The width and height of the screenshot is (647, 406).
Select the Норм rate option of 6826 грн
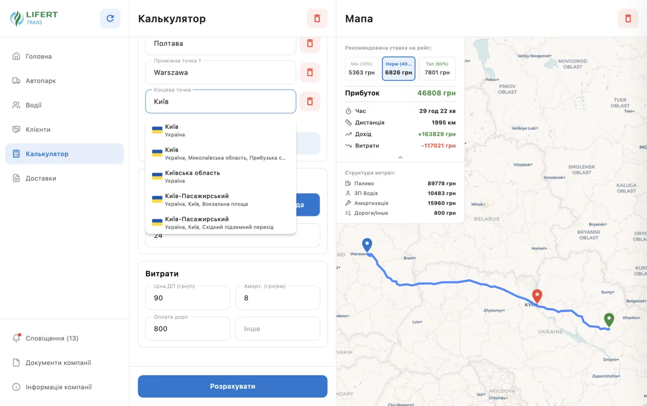click(399, 68)
